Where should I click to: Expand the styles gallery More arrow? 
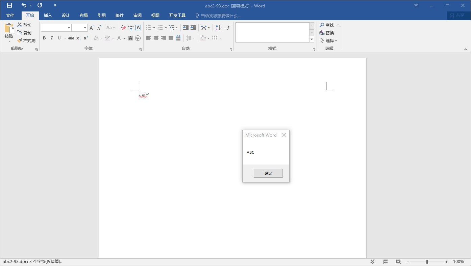312,39
